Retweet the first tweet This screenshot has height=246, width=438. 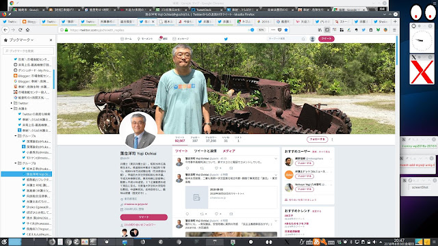(202, 168)
